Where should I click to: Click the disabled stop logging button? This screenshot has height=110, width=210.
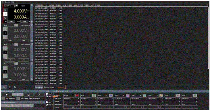click(x=18, y=95)
